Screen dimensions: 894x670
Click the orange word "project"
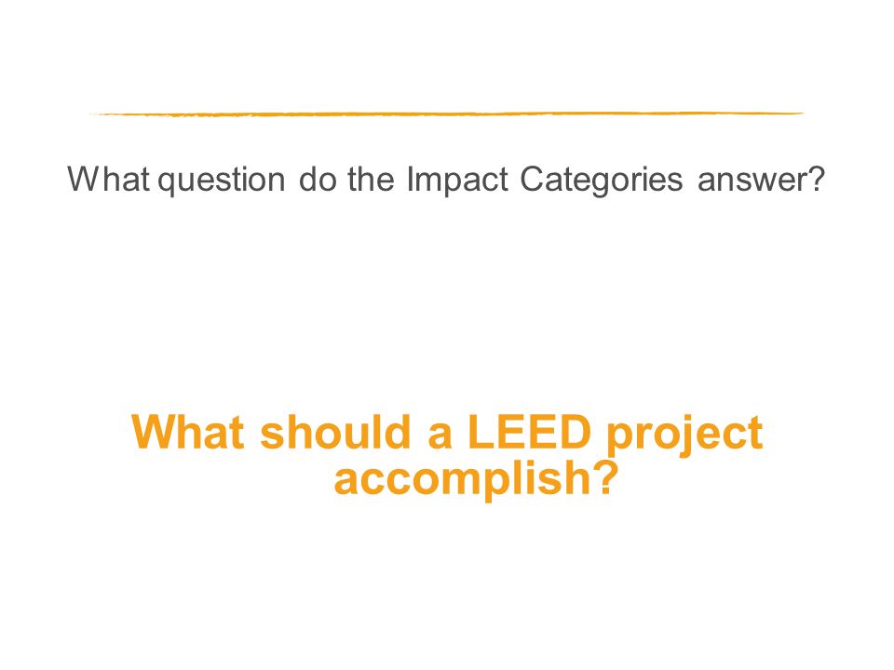[x=684, y=435]
